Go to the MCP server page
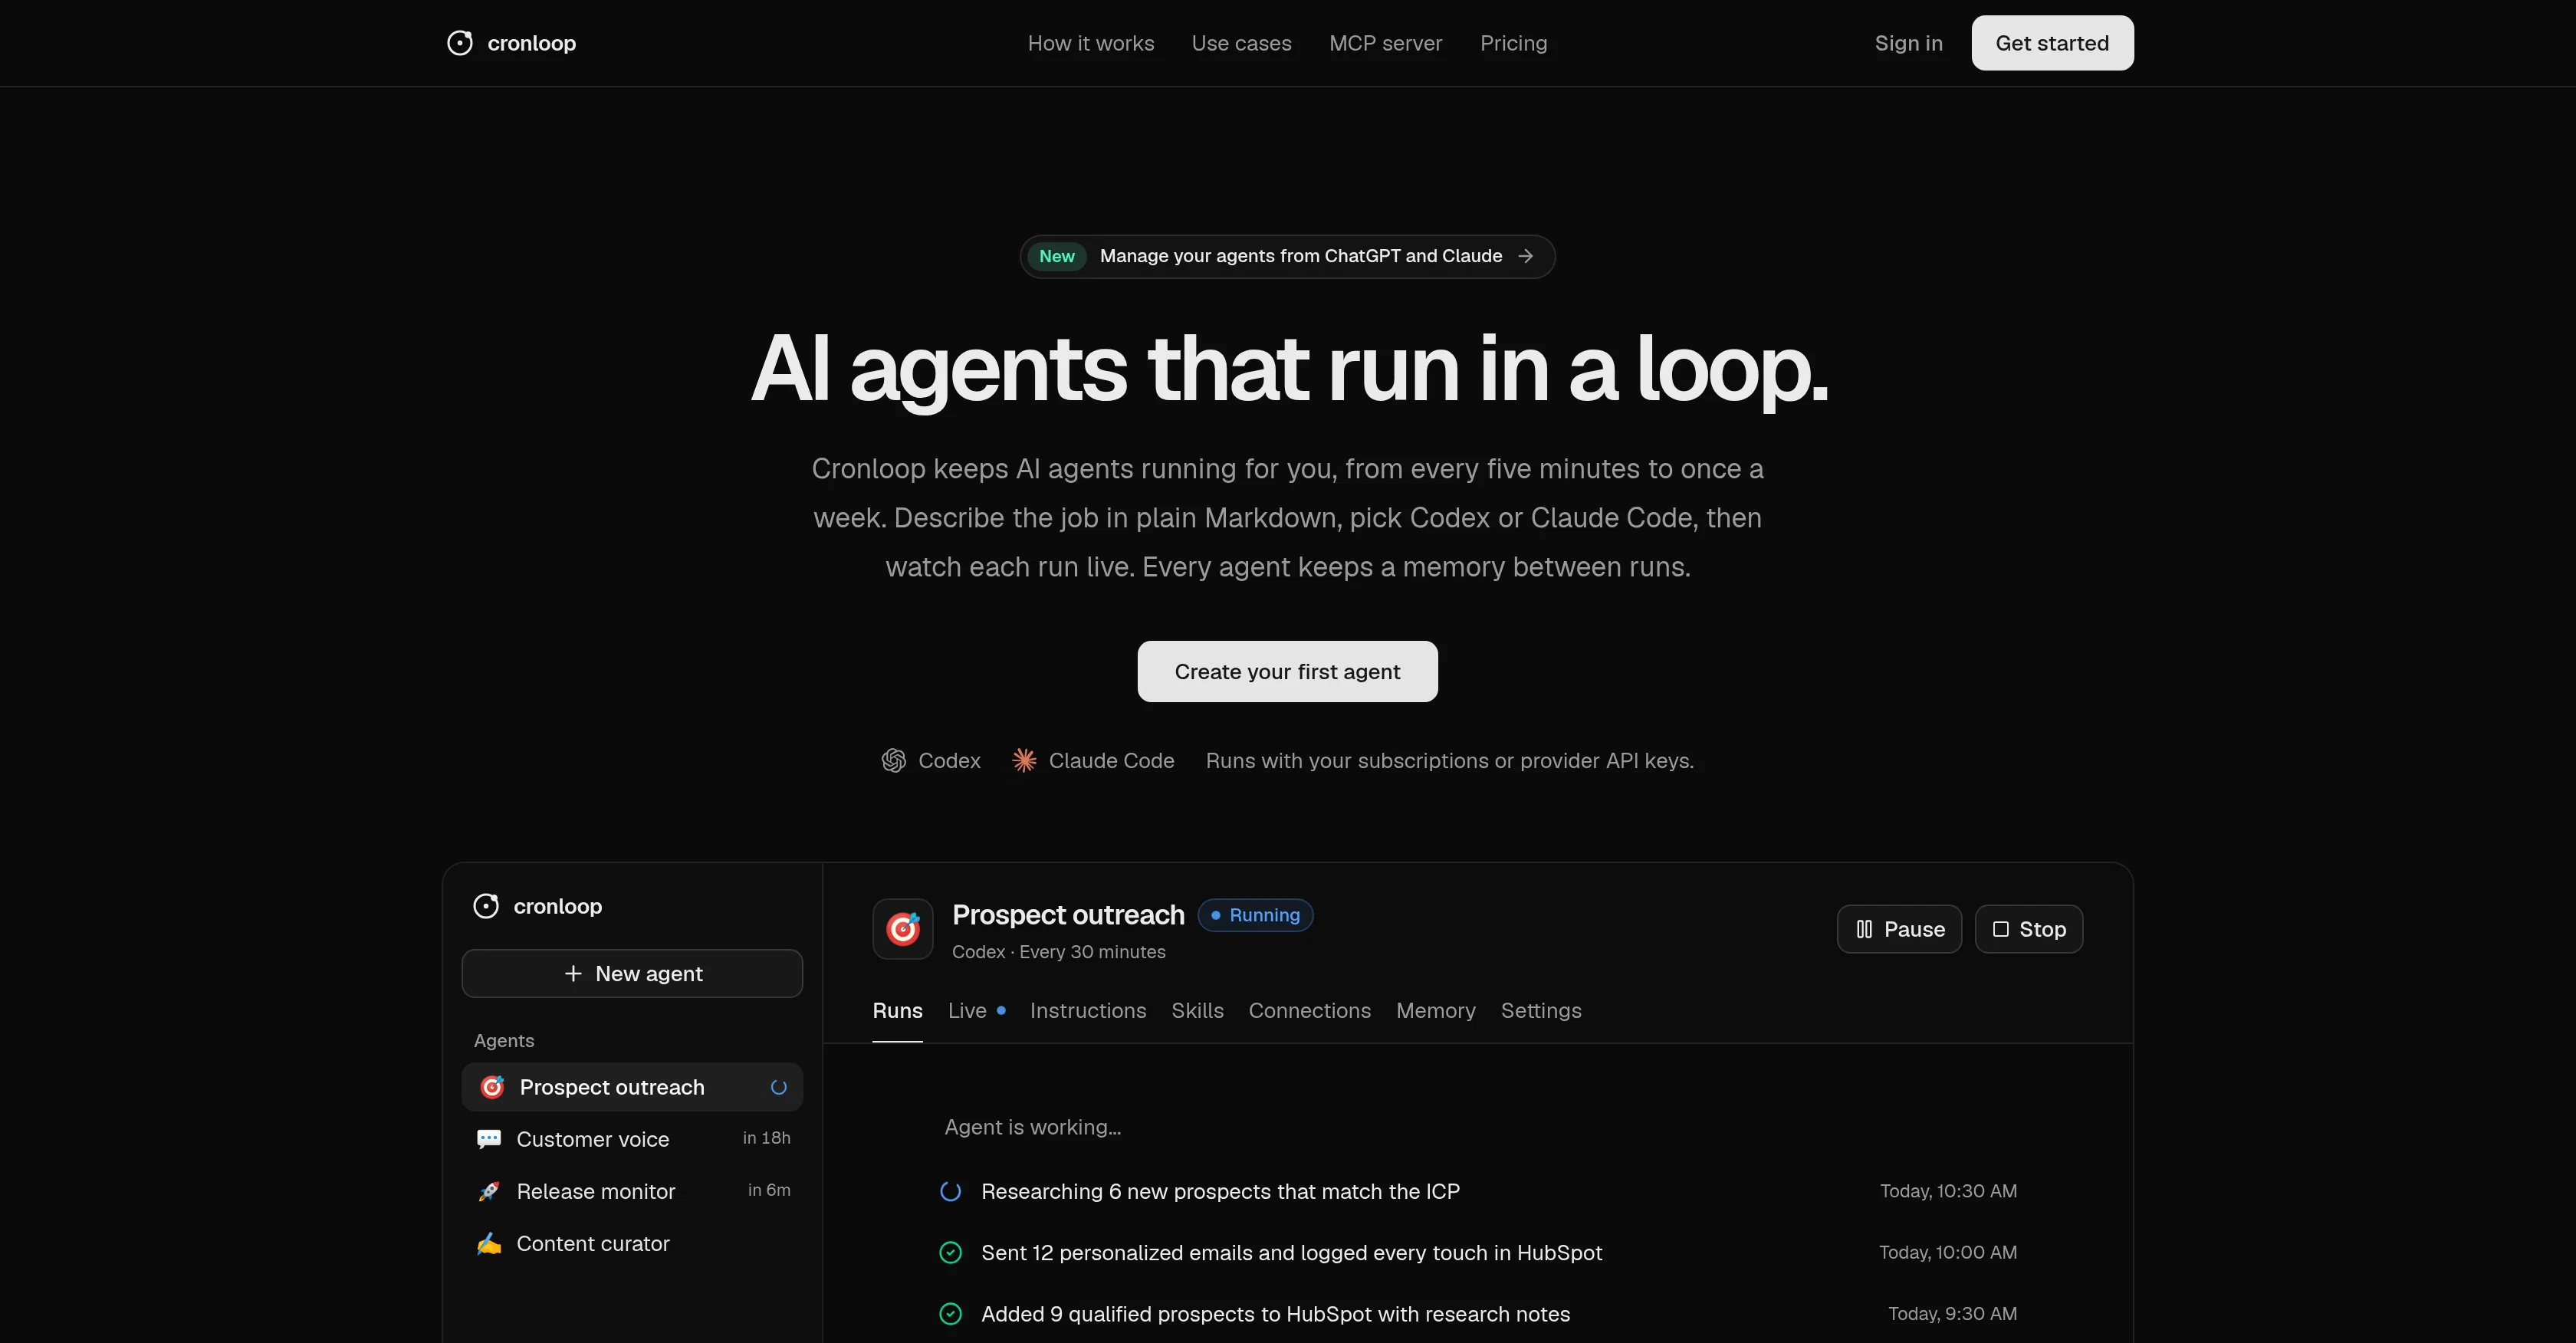Viewport: 2576px width, 1343px height. (x=1385, y=43)
